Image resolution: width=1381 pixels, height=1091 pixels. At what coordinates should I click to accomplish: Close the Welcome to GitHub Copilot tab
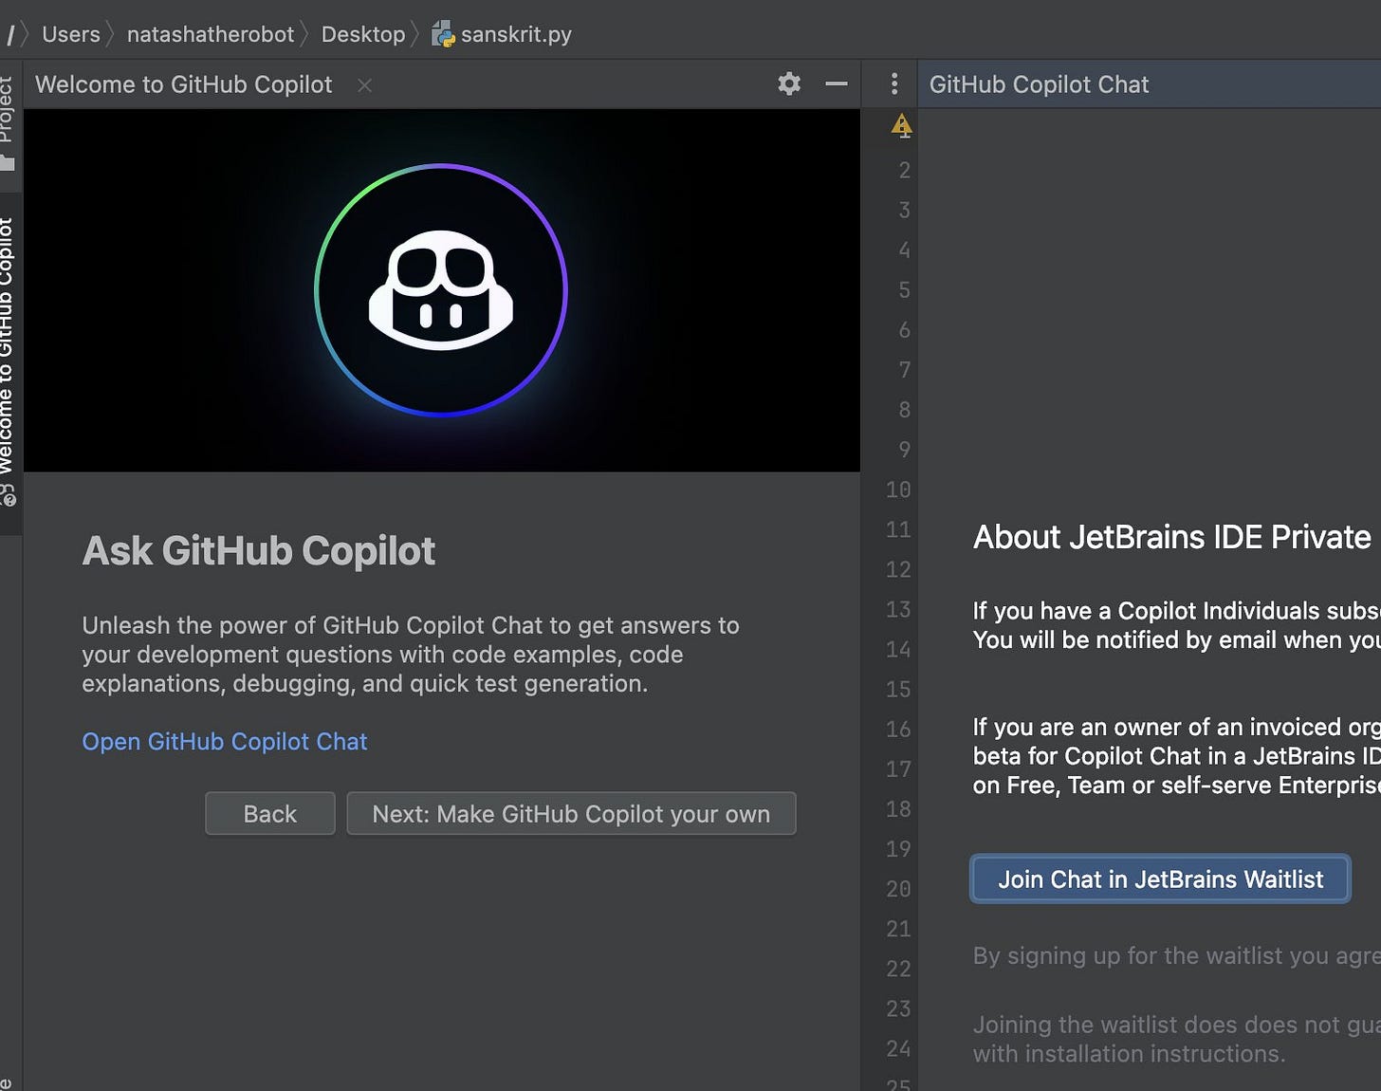coord(364,85)
